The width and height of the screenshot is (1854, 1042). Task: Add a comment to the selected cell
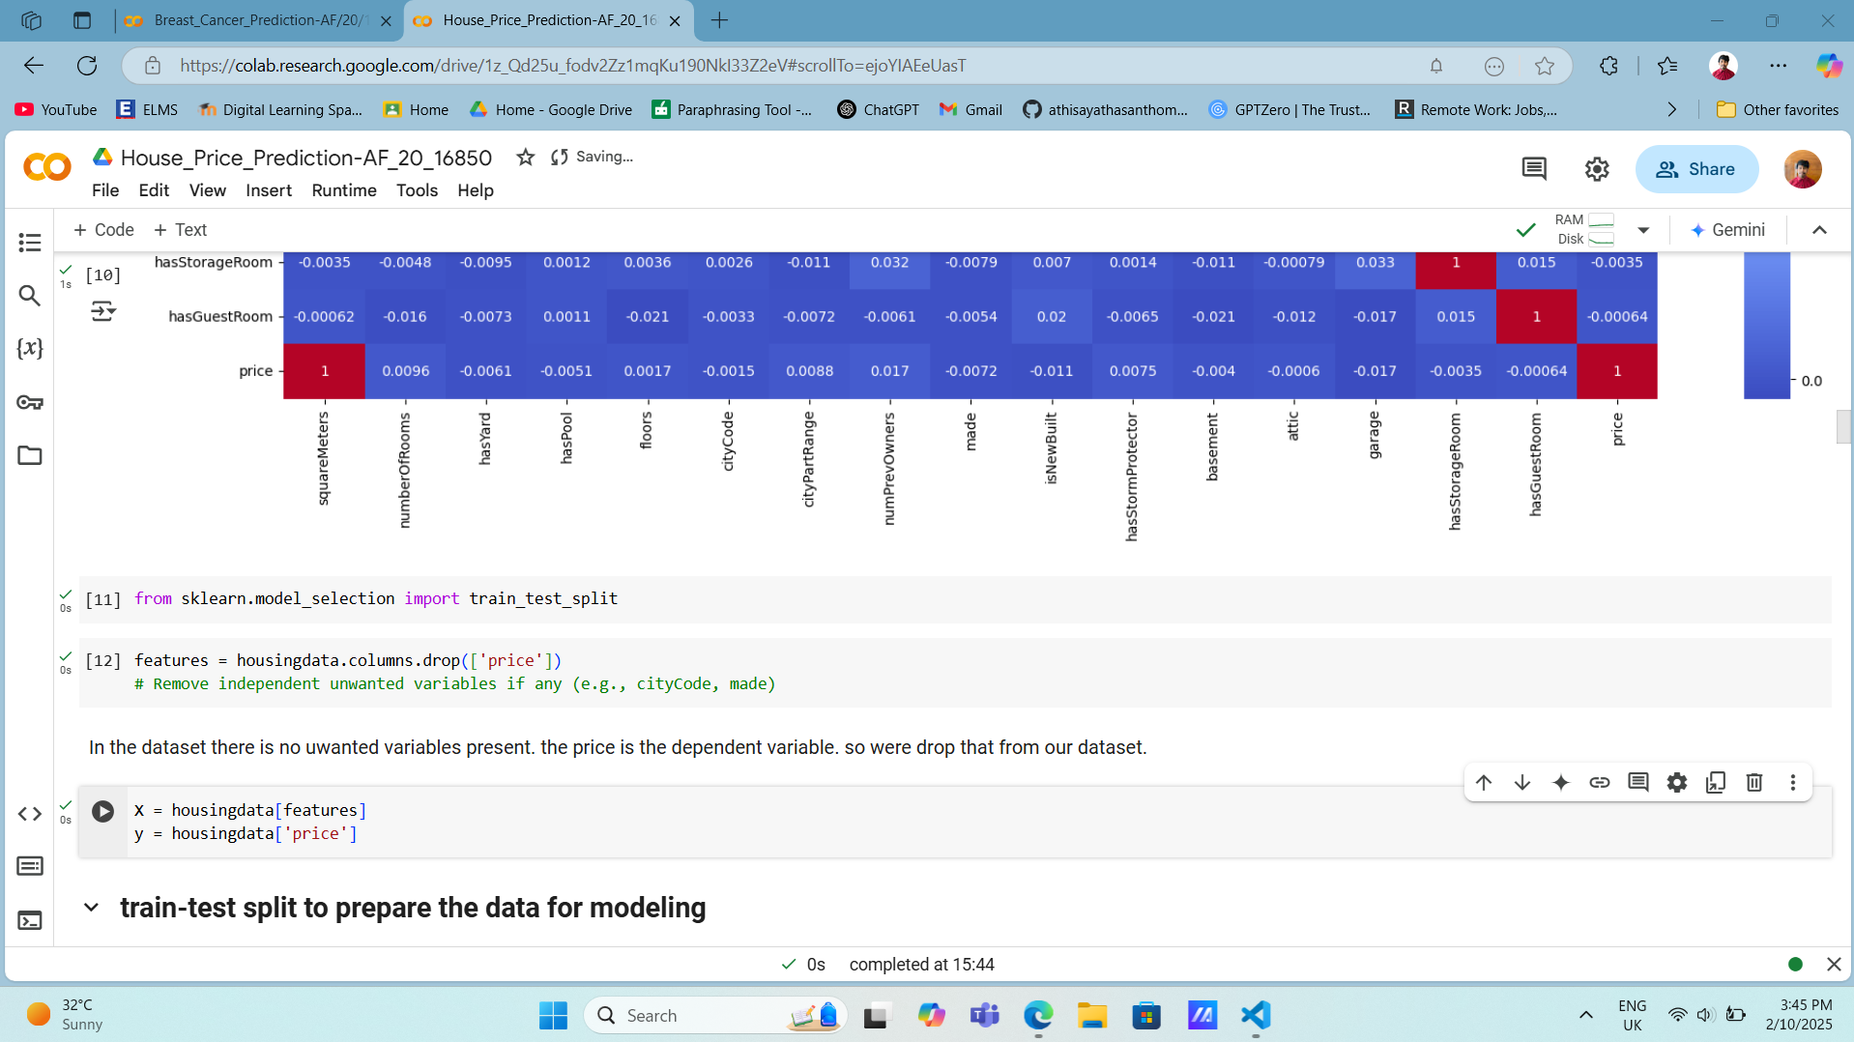pos(1638,783)
